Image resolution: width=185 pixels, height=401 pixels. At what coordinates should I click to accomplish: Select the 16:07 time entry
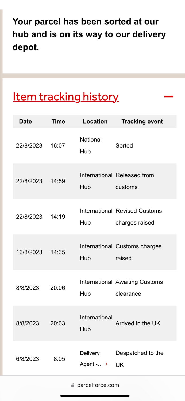(x=58, y=146)
